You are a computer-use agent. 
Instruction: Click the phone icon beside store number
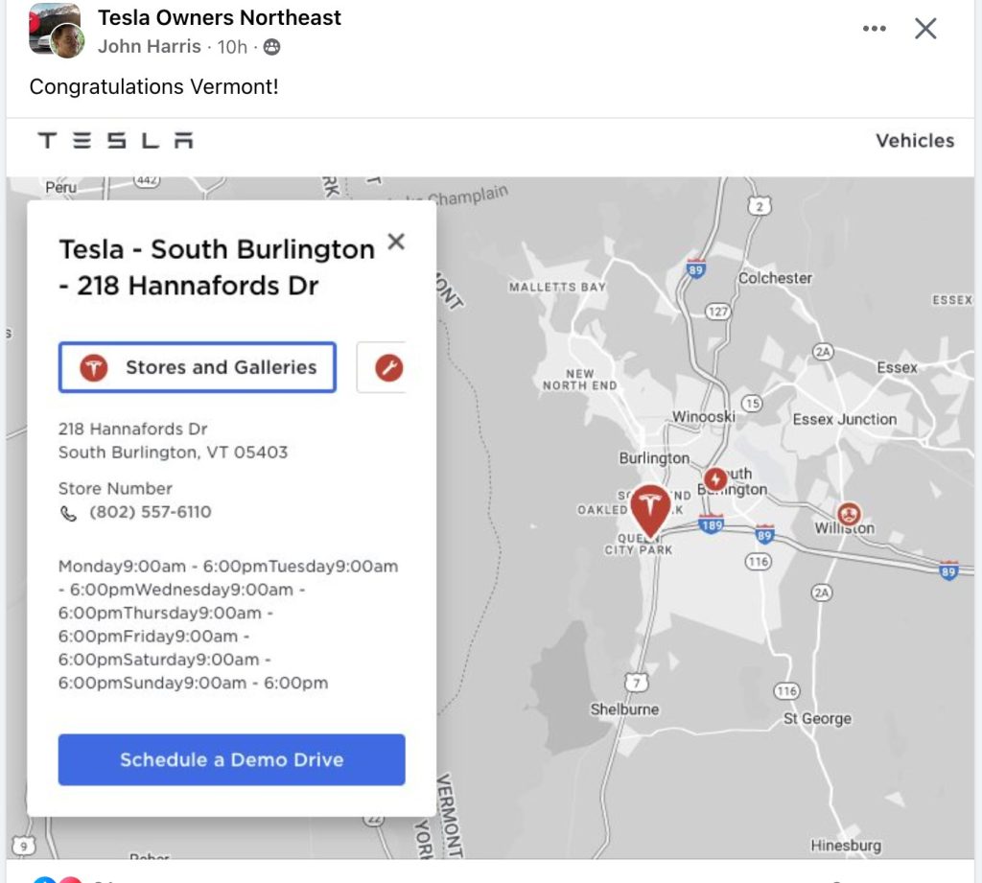coord(68,513)
